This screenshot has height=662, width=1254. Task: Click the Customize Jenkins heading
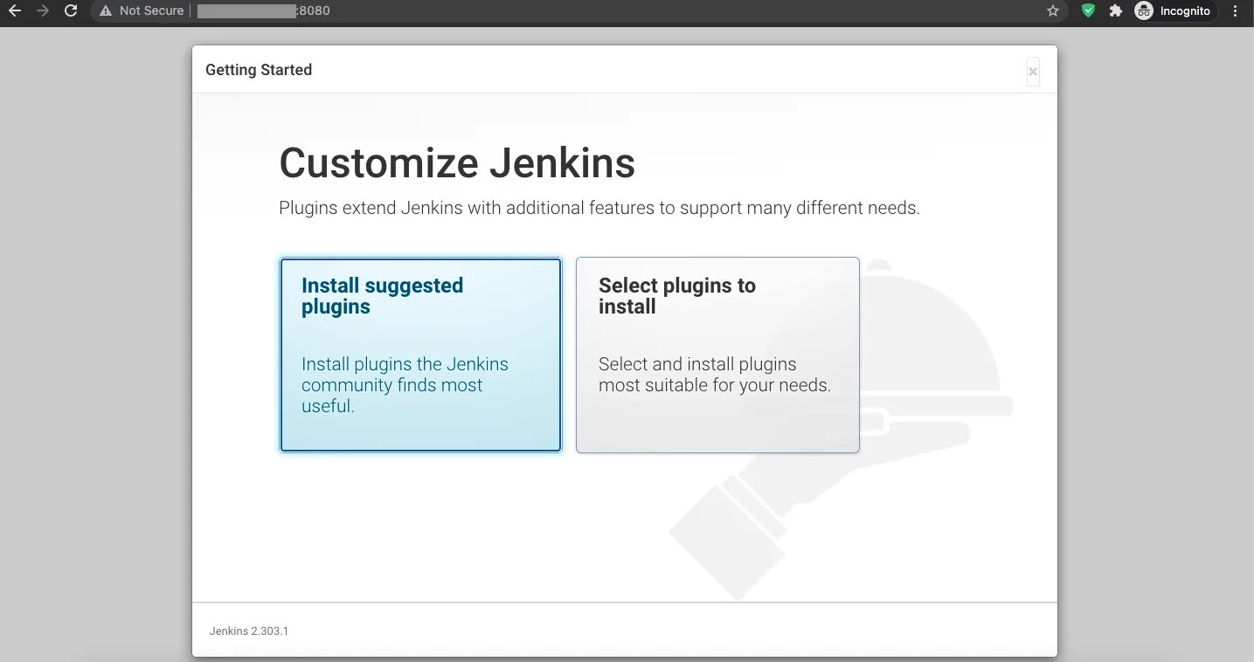click(457, 163)
